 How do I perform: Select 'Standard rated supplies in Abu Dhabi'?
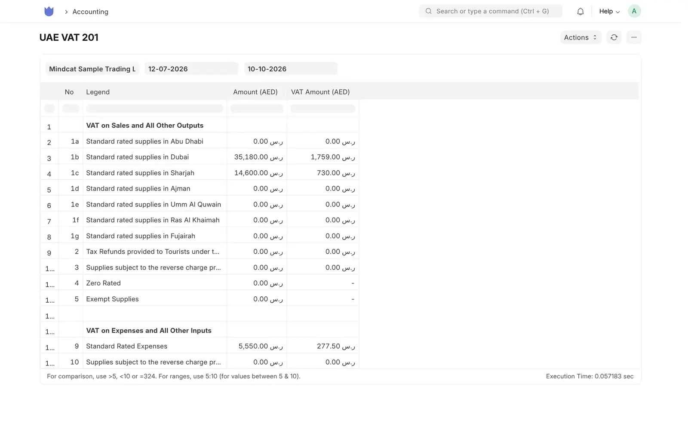coord(144,141)
